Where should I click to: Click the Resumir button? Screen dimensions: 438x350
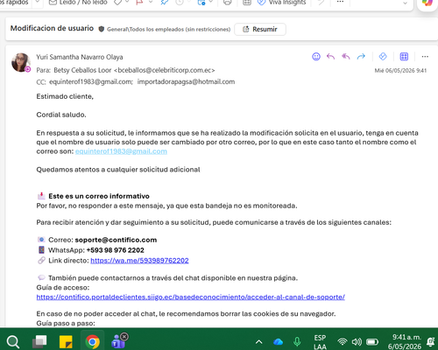tap(260, 29)
